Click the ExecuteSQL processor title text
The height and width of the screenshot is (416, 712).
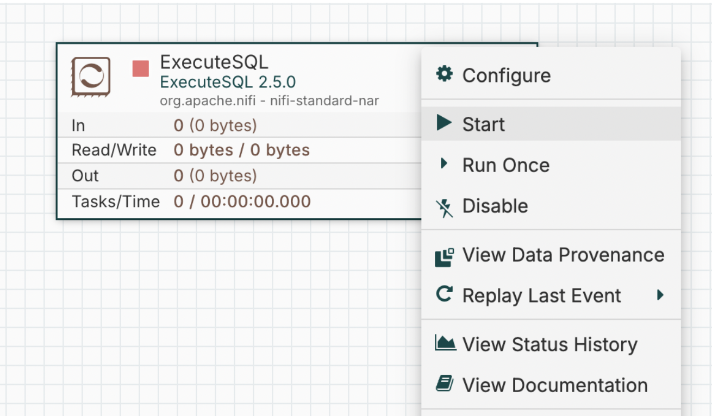click(x=214, y=61)
